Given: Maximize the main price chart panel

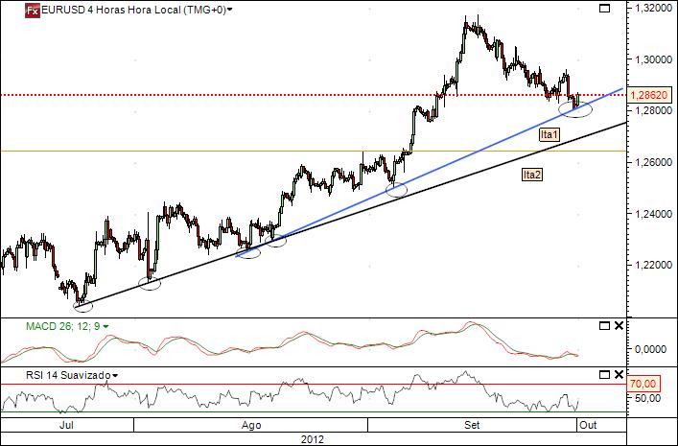Looking at the screenshot, I should pyautogui.click(x=604, y=9).
